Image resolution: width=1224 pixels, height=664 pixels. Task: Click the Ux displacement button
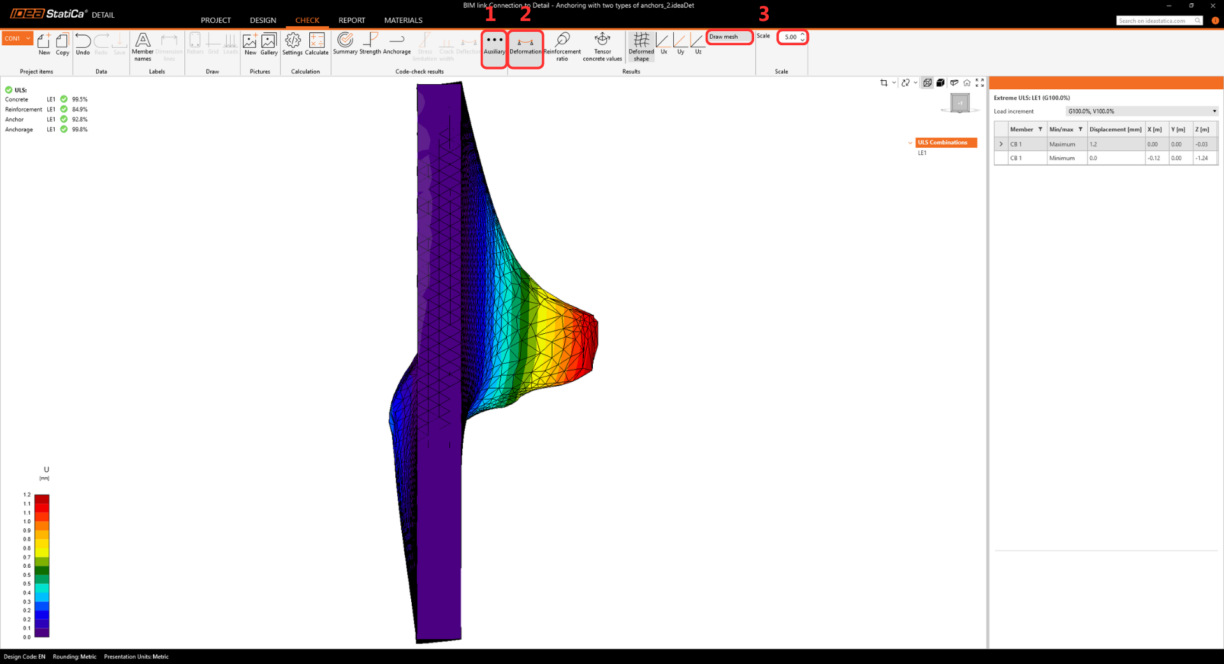pos(663,45)
